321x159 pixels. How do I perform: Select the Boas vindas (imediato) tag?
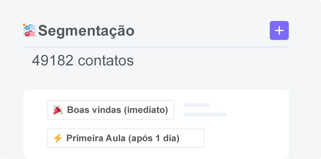[x=110, y=110]
